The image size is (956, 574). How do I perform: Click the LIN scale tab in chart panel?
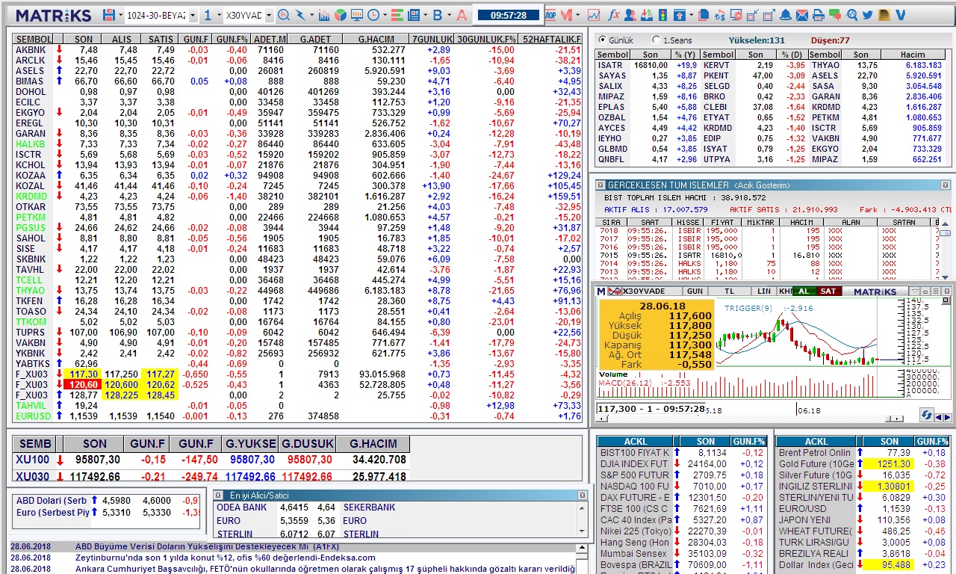(x=763, y=291)
